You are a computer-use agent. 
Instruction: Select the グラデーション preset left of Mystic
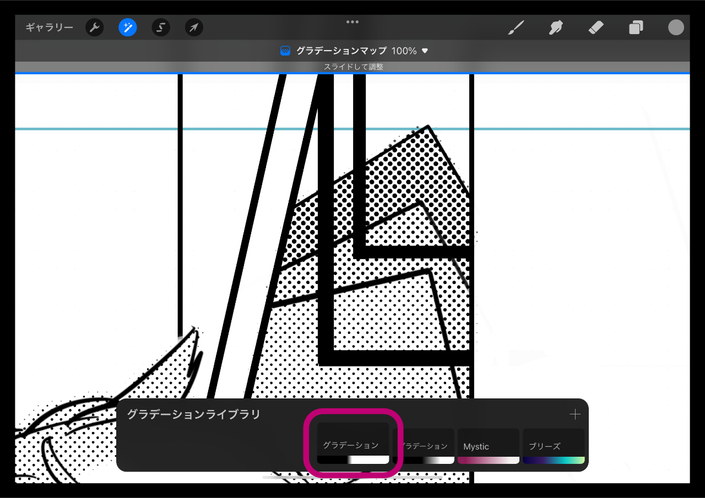424,446
